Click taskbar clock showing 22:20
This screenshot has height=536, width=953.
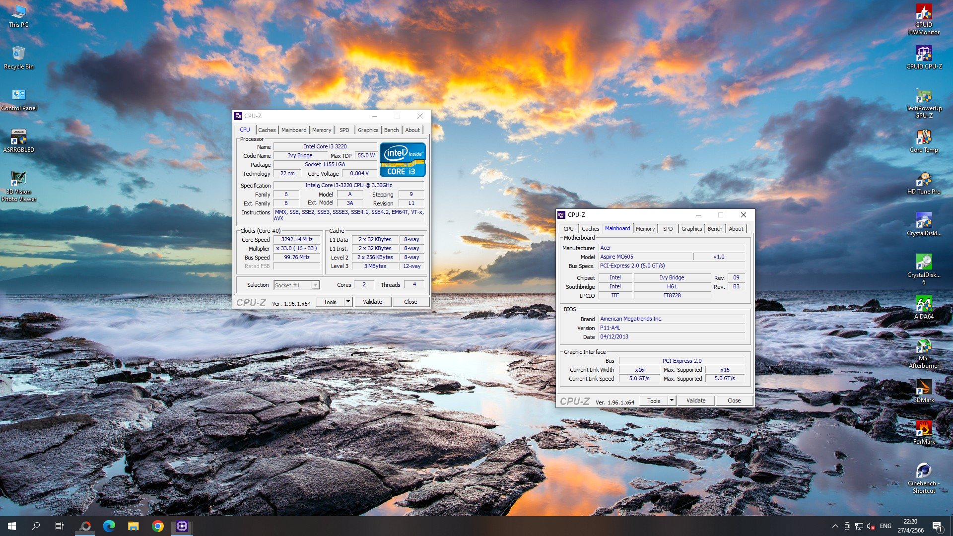pos(910,526)
